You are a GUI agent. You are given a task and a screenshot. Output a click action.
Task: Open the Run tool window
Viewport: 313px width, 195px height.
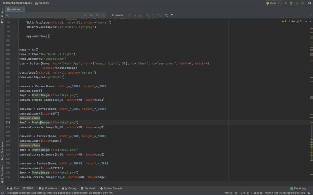[x=13, y=188]
